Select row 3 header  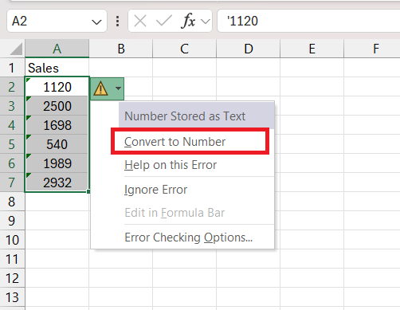pos(12,106)
